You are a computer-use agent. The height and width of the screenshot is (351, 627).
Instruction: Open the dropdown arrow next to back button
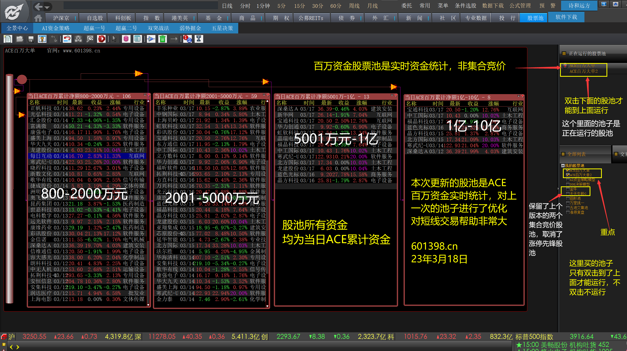(x=47, y=7)
